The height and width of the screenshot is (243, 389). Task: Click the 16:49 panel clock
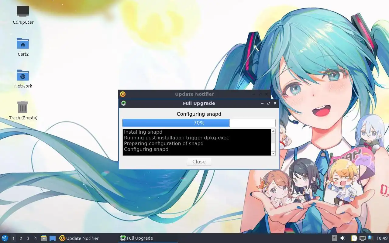click(x=382, y=238)
